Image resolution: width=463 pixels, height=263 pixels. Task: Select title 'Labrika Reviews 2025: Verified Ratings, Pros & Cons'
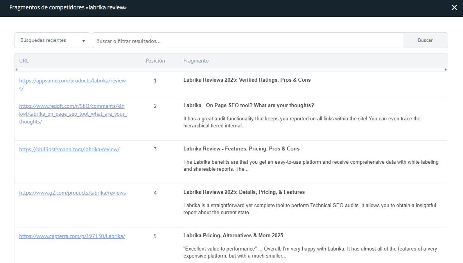point(247,80)
